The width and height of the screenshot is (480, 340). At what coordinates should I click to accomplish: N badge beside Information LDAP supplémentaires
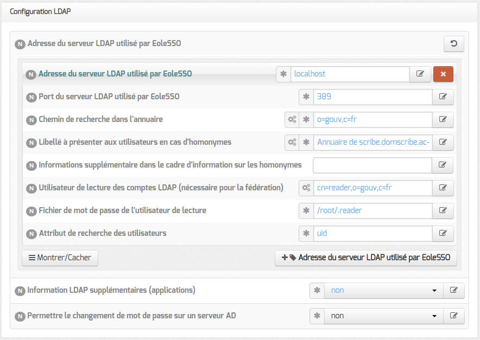pos(20,291)
